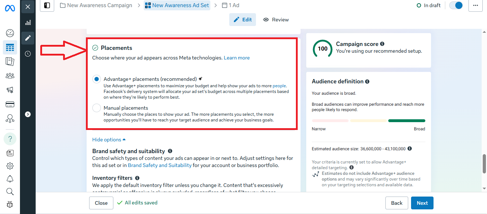Open Campaigns table grid icon in sidebar
The height and width of the screenshot is (214, 487).
coord(10,47)
